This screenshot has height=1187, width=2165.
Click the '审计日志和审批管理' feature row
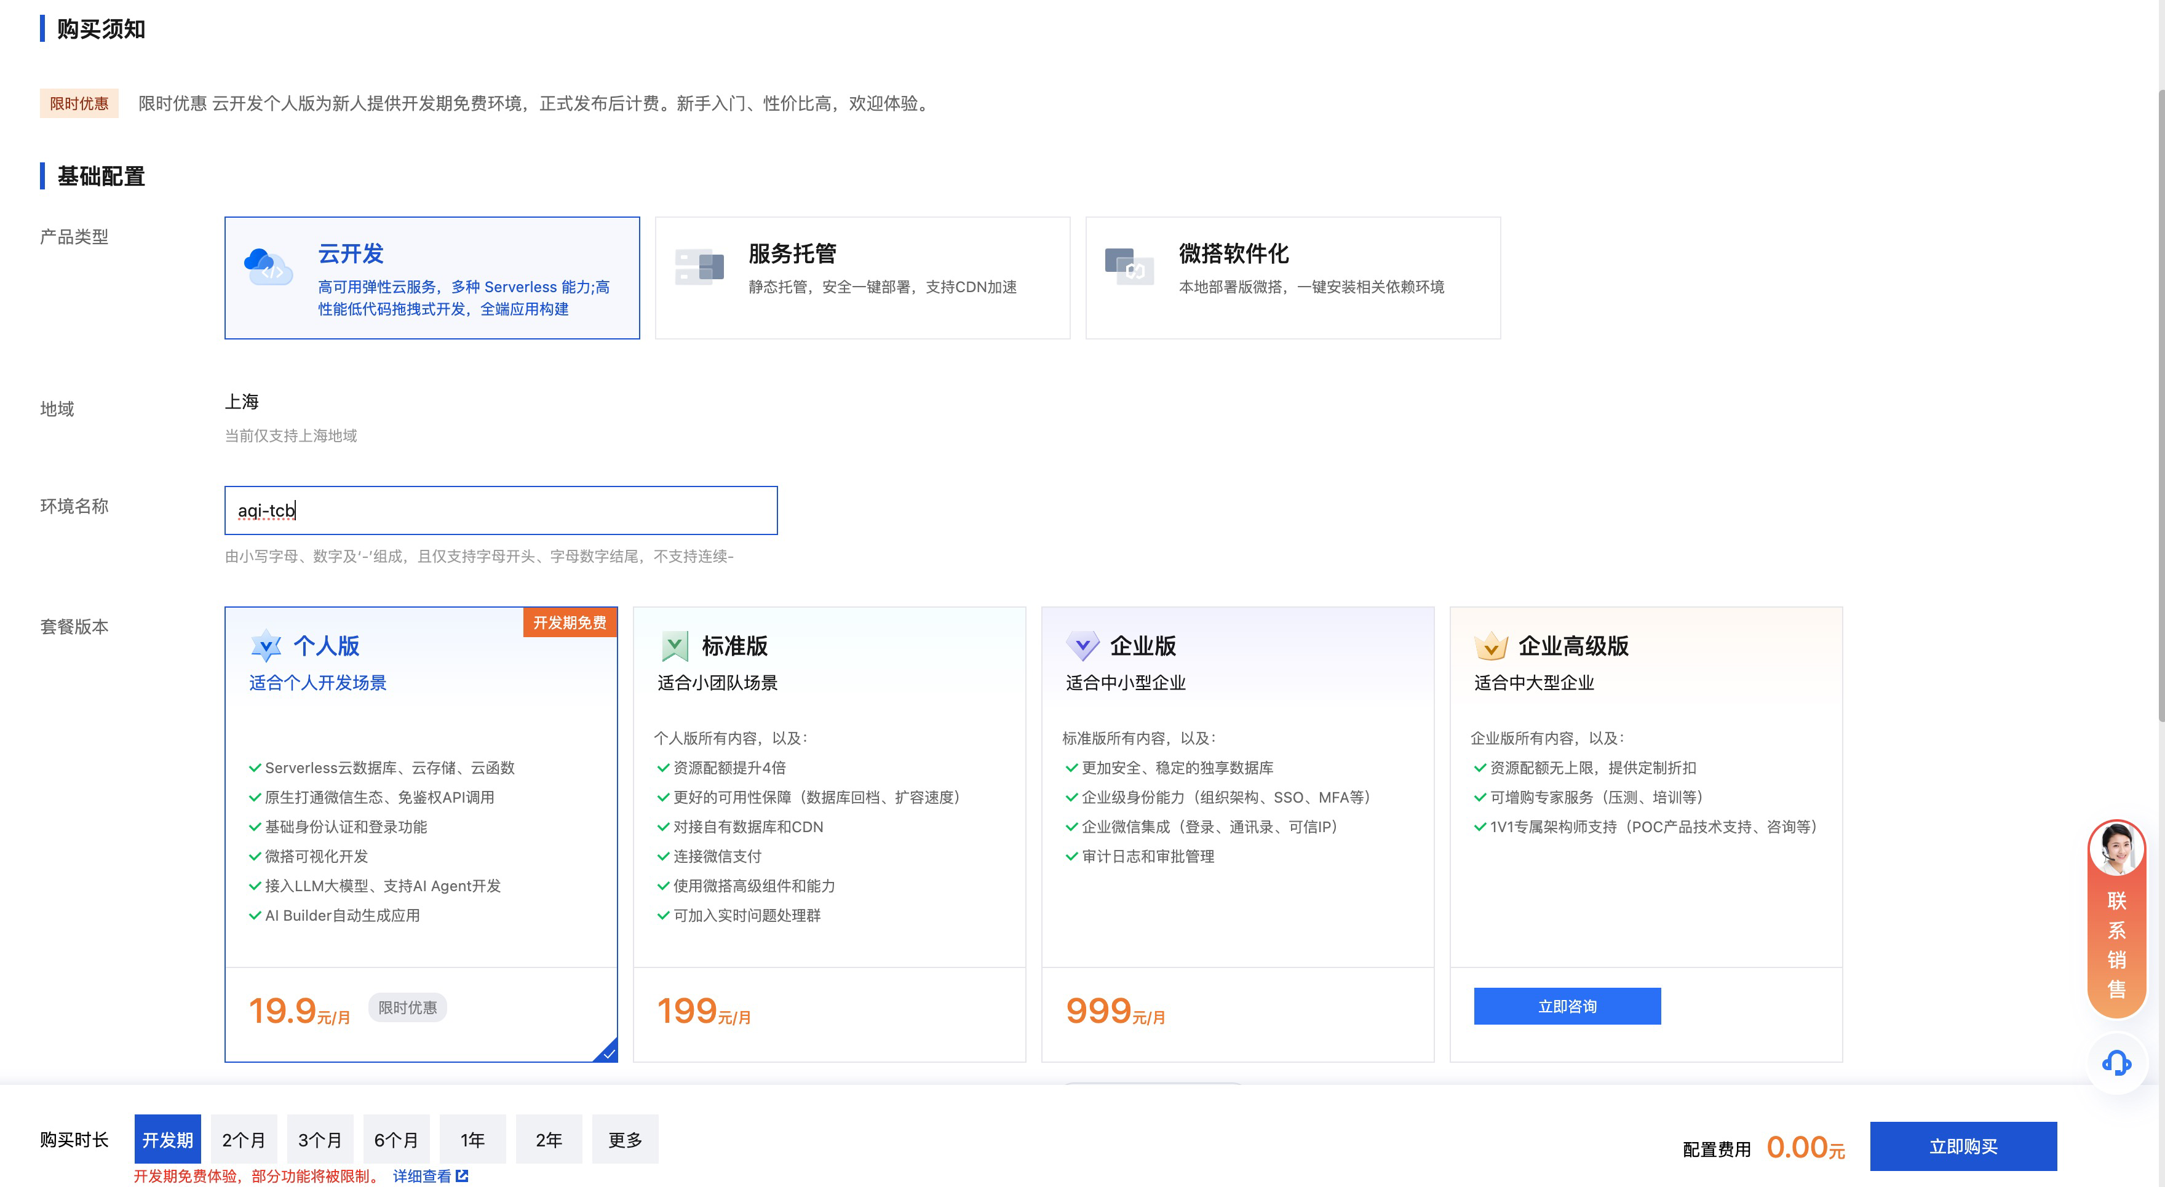coord(1140,856)
